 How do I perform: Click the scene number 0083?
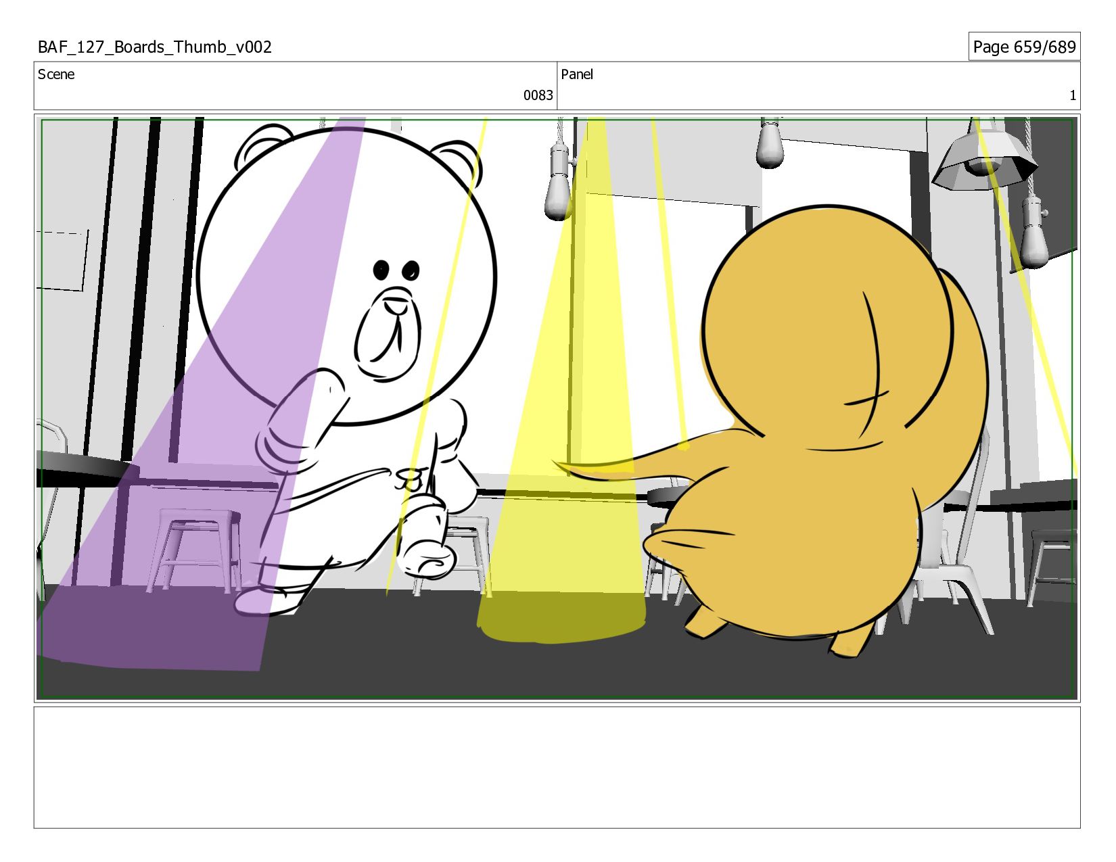538,95
